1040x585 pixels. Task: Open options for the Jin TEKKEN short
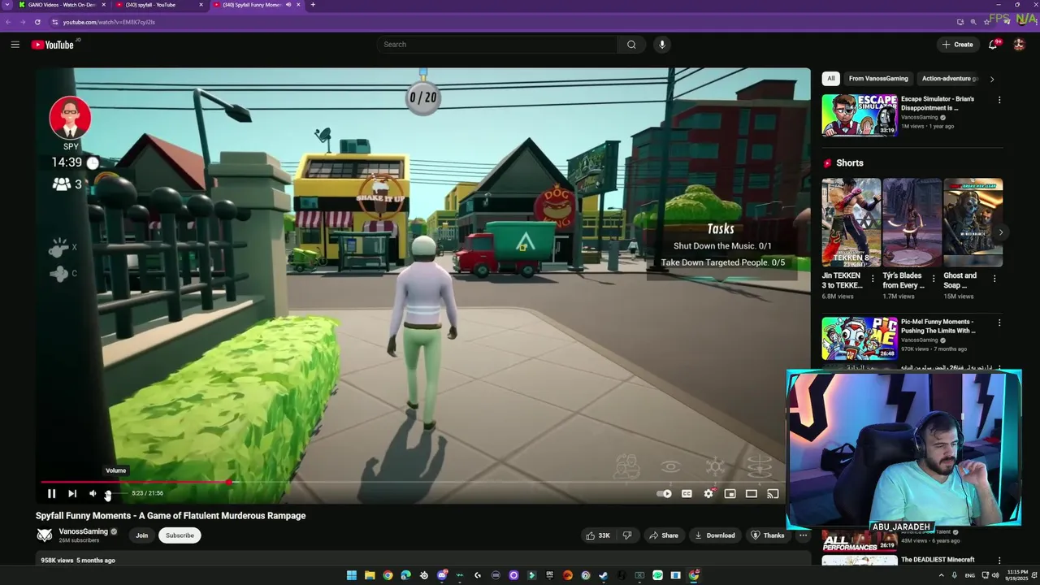coord(873,279)
